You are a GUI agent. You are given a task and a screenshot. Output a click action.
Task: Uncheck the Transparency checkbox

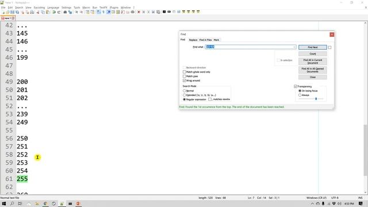(x=296, y=86)
